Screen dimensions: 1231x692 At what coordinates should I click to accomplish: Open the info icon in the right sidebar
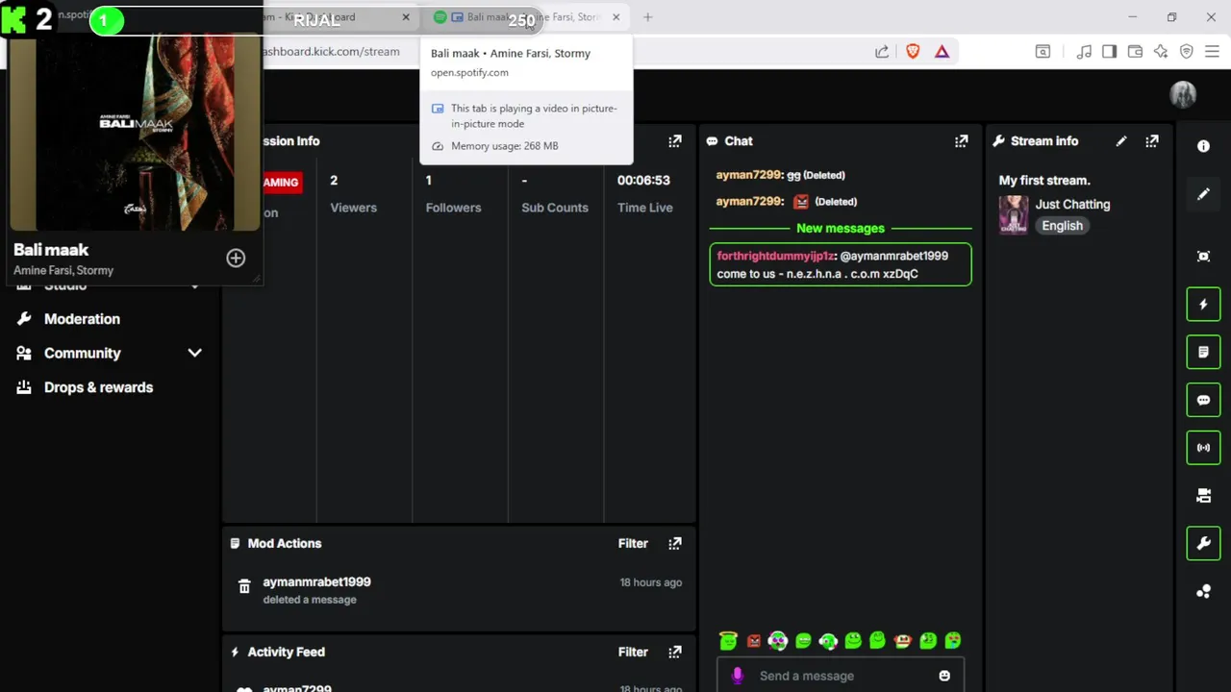click(x=1203, y=146)
